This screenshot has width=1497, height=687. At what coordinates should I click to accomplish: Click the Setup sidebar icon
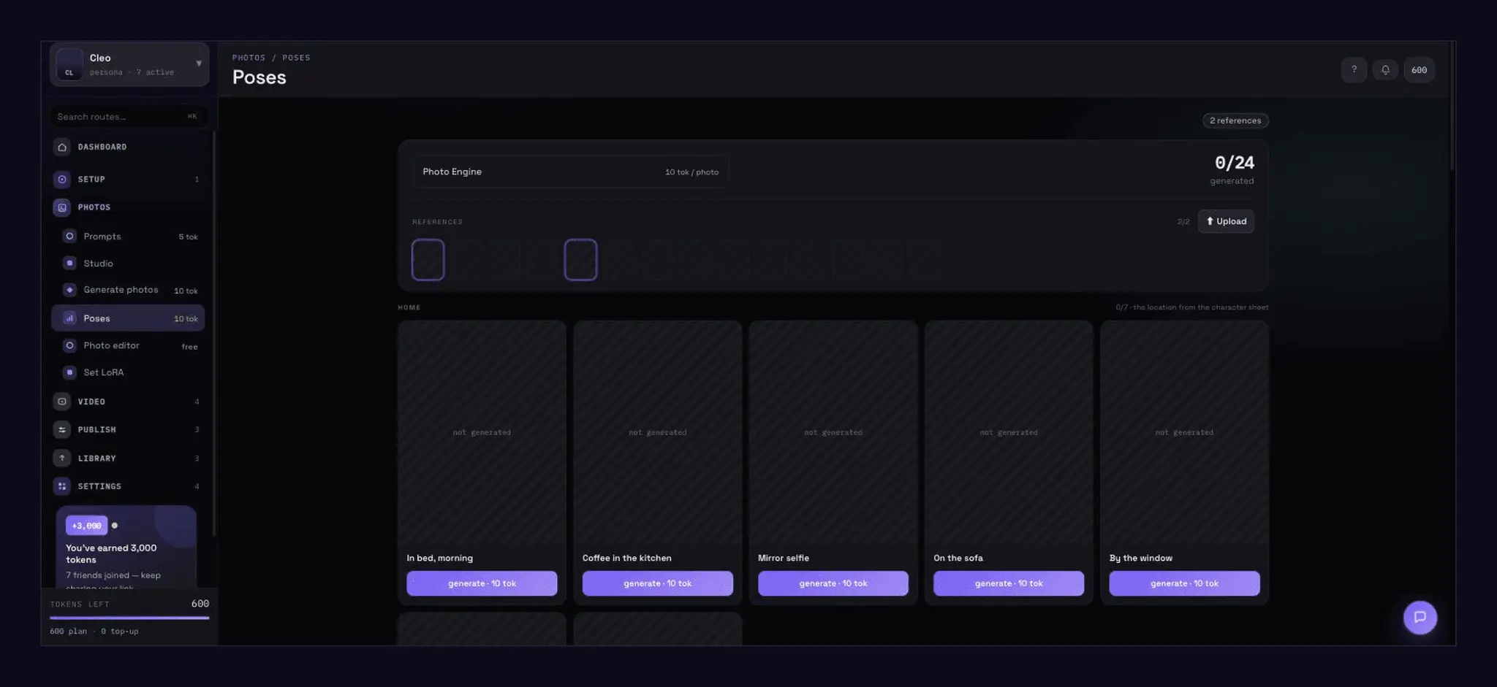click(62, 179)
